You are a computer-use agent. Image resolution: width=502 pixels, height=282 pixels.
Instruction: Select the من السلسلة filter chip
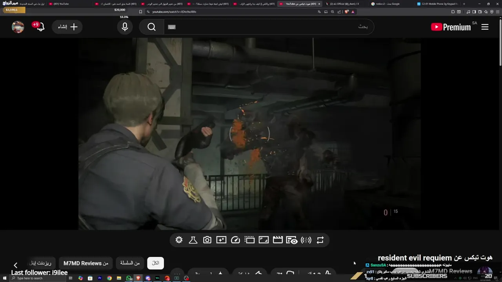click(x=130, y=263)
